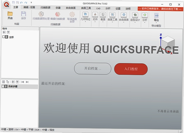Click the 自由曲面 ribbon group icon
The width and height of the screenshot is (184, 133).
click(x=124, y=15)
